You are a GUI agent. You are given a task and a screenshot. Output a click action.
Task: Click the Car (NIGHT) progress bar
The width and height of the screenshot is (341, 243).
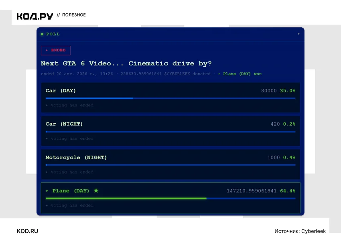tap(170, 132)
